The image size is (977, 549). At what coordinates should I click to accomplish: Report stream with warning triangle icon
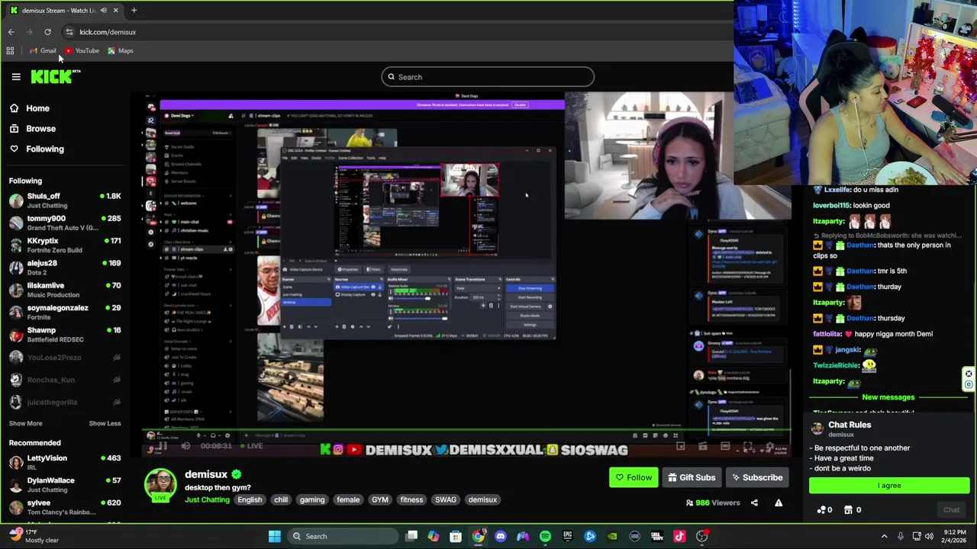779,503
